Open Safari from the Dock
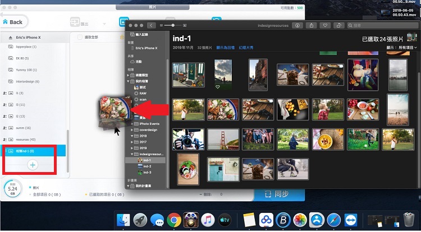The width and height of the screenshot is (421, 232). click(334, 221)
